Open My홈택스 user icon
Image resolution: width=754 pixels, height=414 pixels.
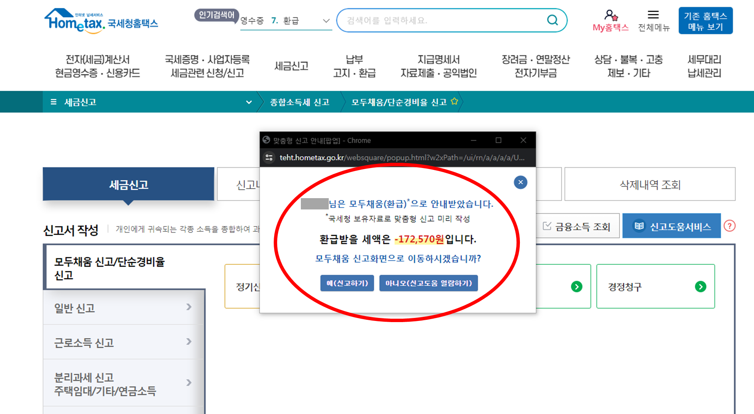pyautogui.click(x=610, y=15)
